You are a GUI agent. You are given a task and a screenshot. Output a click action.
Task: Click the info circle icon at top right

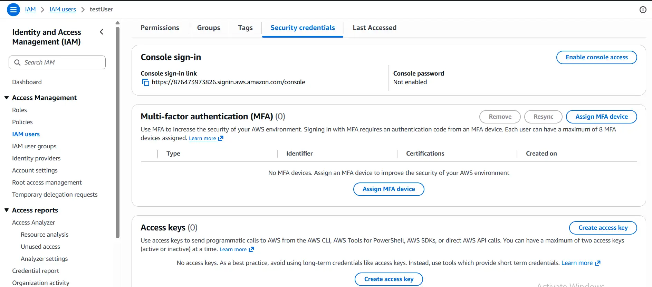click(643, 10)
